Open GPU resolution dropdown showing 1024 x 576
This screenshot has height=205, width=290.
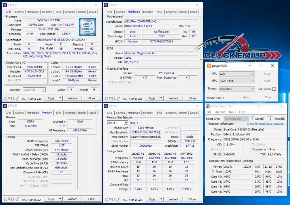(237, 81)
